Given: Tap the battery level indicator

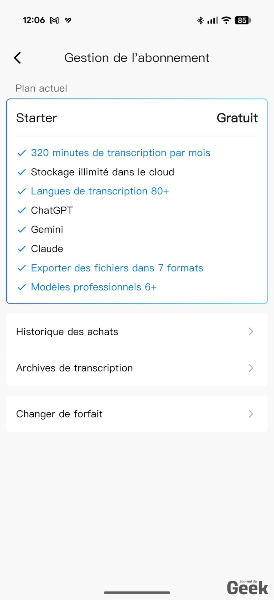Looking at the screenshot, I should (x=243, y=20).
